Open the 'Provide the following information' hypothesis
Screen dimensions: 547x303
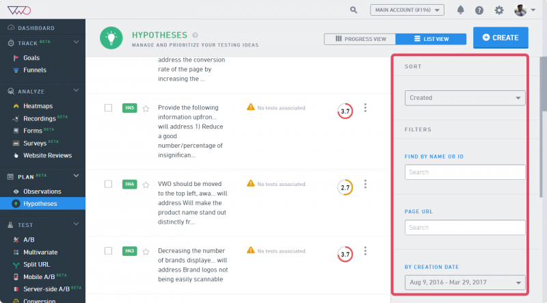(x=191, y=131)
